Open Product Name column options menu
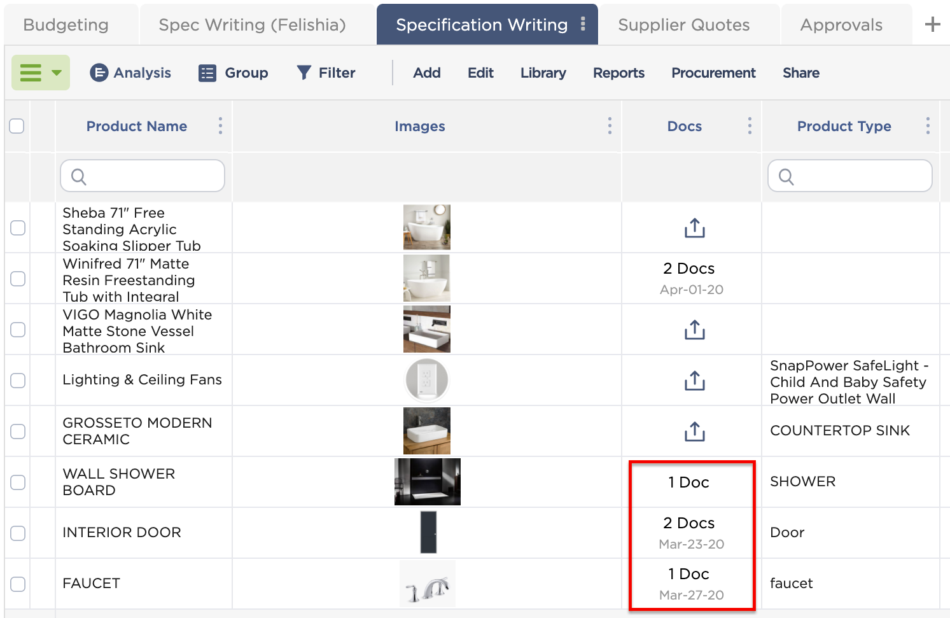950x618 pixels. (x=221, y=126)
